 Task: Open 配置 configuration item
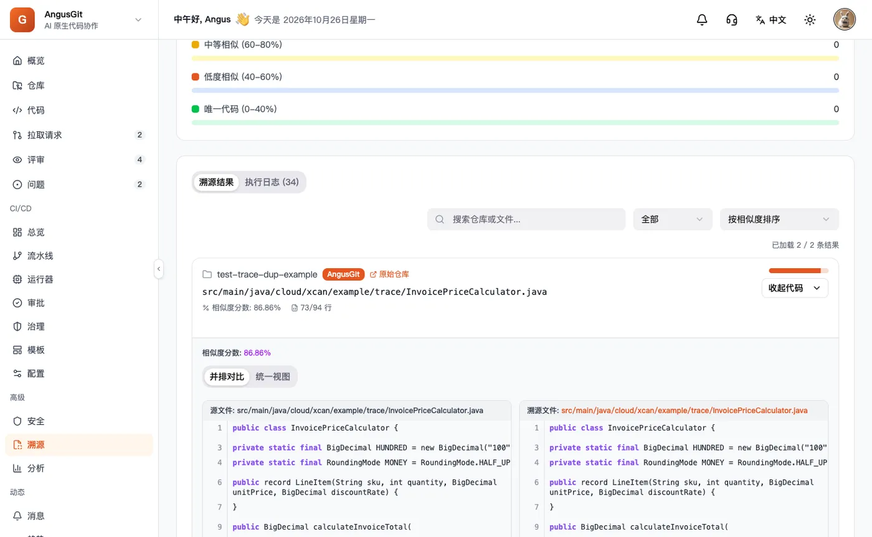pos(79,374)
